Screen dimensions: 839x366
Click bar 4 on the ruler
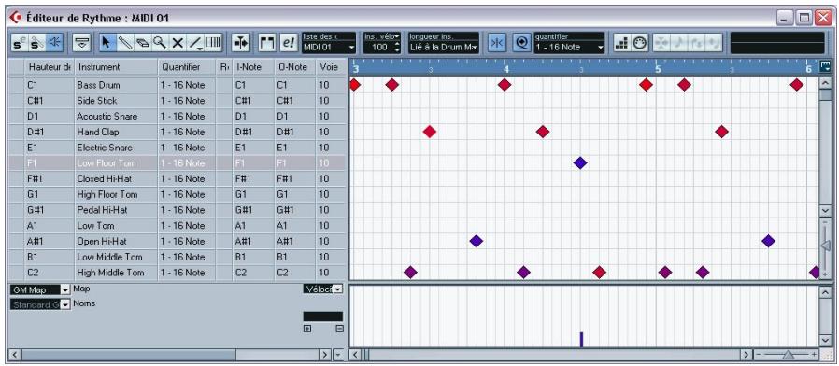coord(505,69)
